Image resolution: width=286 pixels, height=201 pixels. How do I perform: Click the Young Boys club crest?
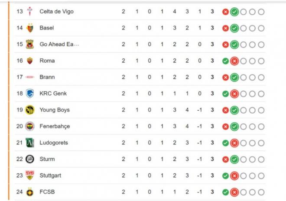(29, 110)
